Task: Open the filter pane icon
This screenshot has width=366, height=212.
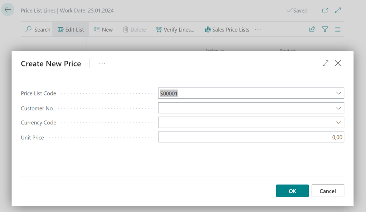Action: click(325, 30)
